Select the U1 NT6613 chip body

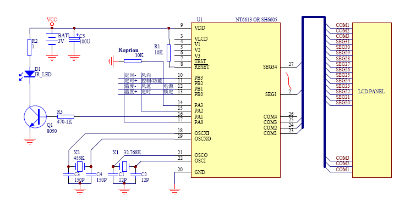pos(236,100)
